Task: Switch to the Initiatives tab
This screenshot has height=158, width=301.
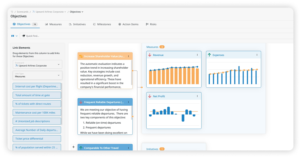Action: [x=77, y=24]
